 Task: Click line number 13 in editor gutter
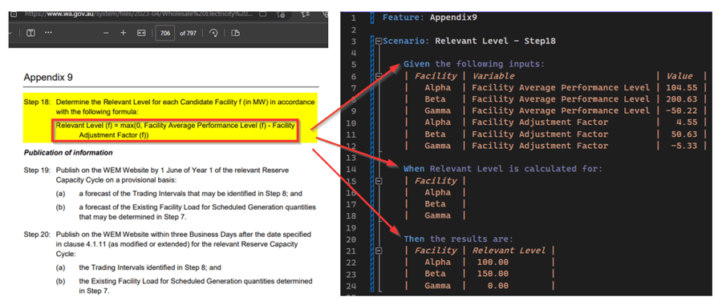pyautogui.click(x=352, y=158)
